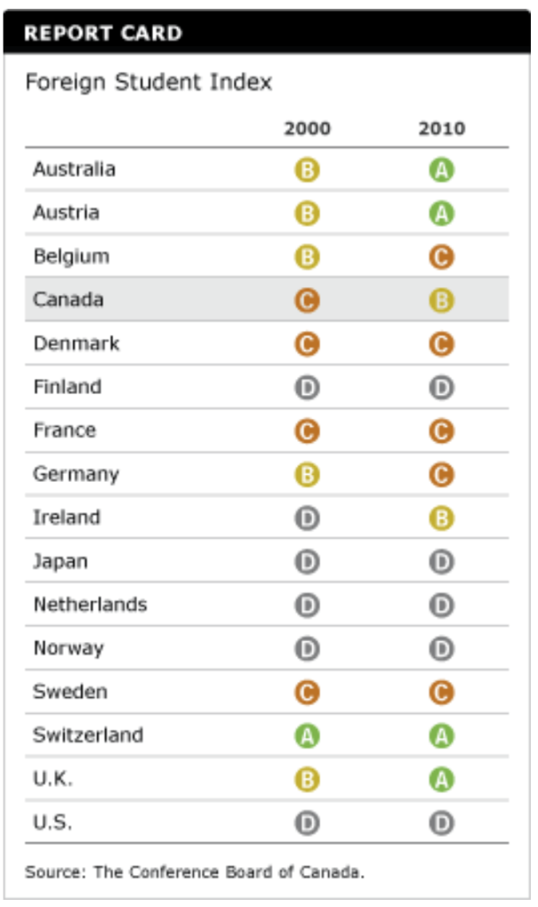538x907 pixels.
Task: Click Belgium's 2010 orange C grade icon
Action: pyautogui.click(x=441, y=258)
